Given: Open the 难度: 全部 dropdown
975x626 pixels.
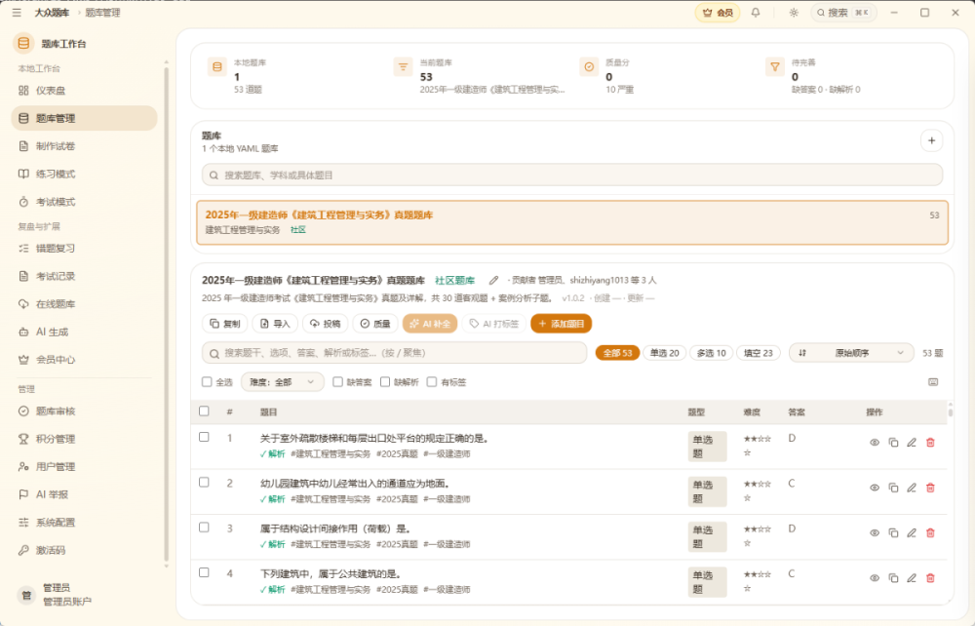Looking at the screenshot, I should tap(283, 381).
